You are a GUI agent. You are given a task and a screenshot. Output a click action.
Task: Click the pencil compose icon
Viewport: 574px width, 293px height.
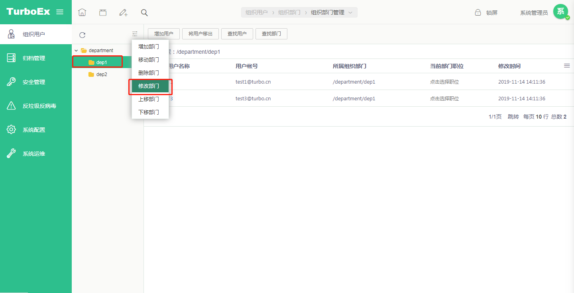pyautogui.click(x=124, y=12)
